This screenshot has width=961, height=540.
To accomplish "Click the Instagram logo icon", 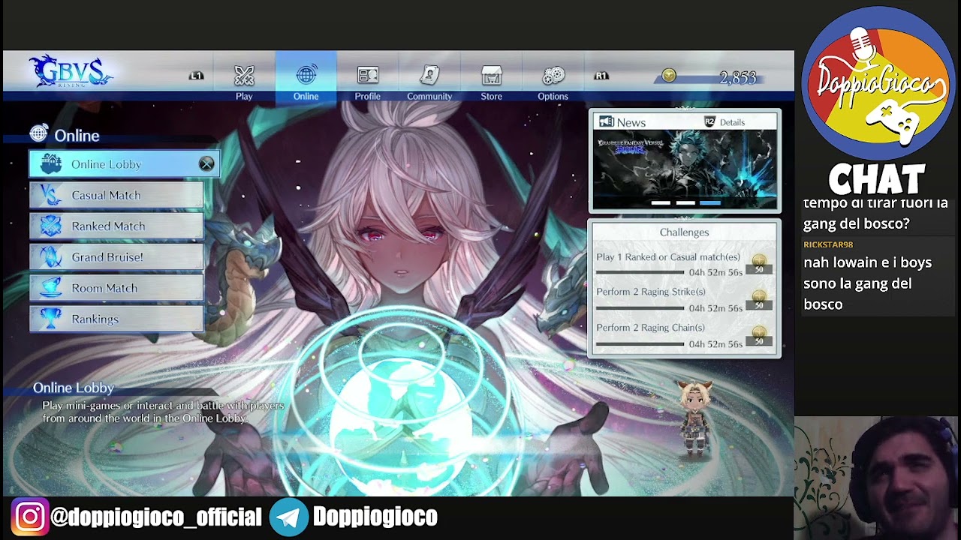I will pos(30,517).
